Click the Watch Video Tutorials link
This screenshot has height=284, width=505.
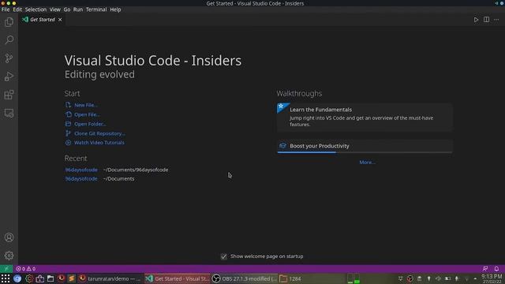click(x=99, y=143)
